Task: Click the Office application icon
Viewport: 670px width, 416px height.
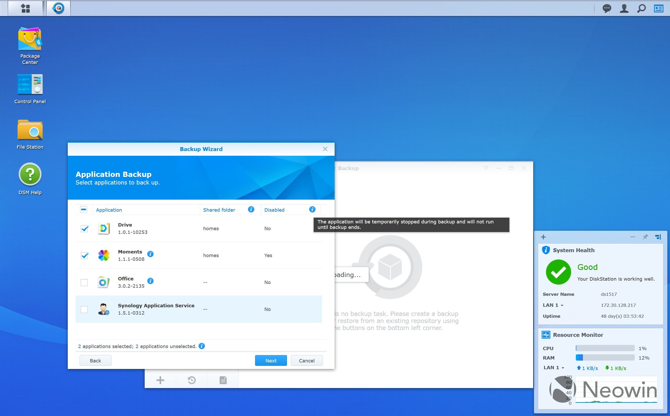Action: pos(103,282)
